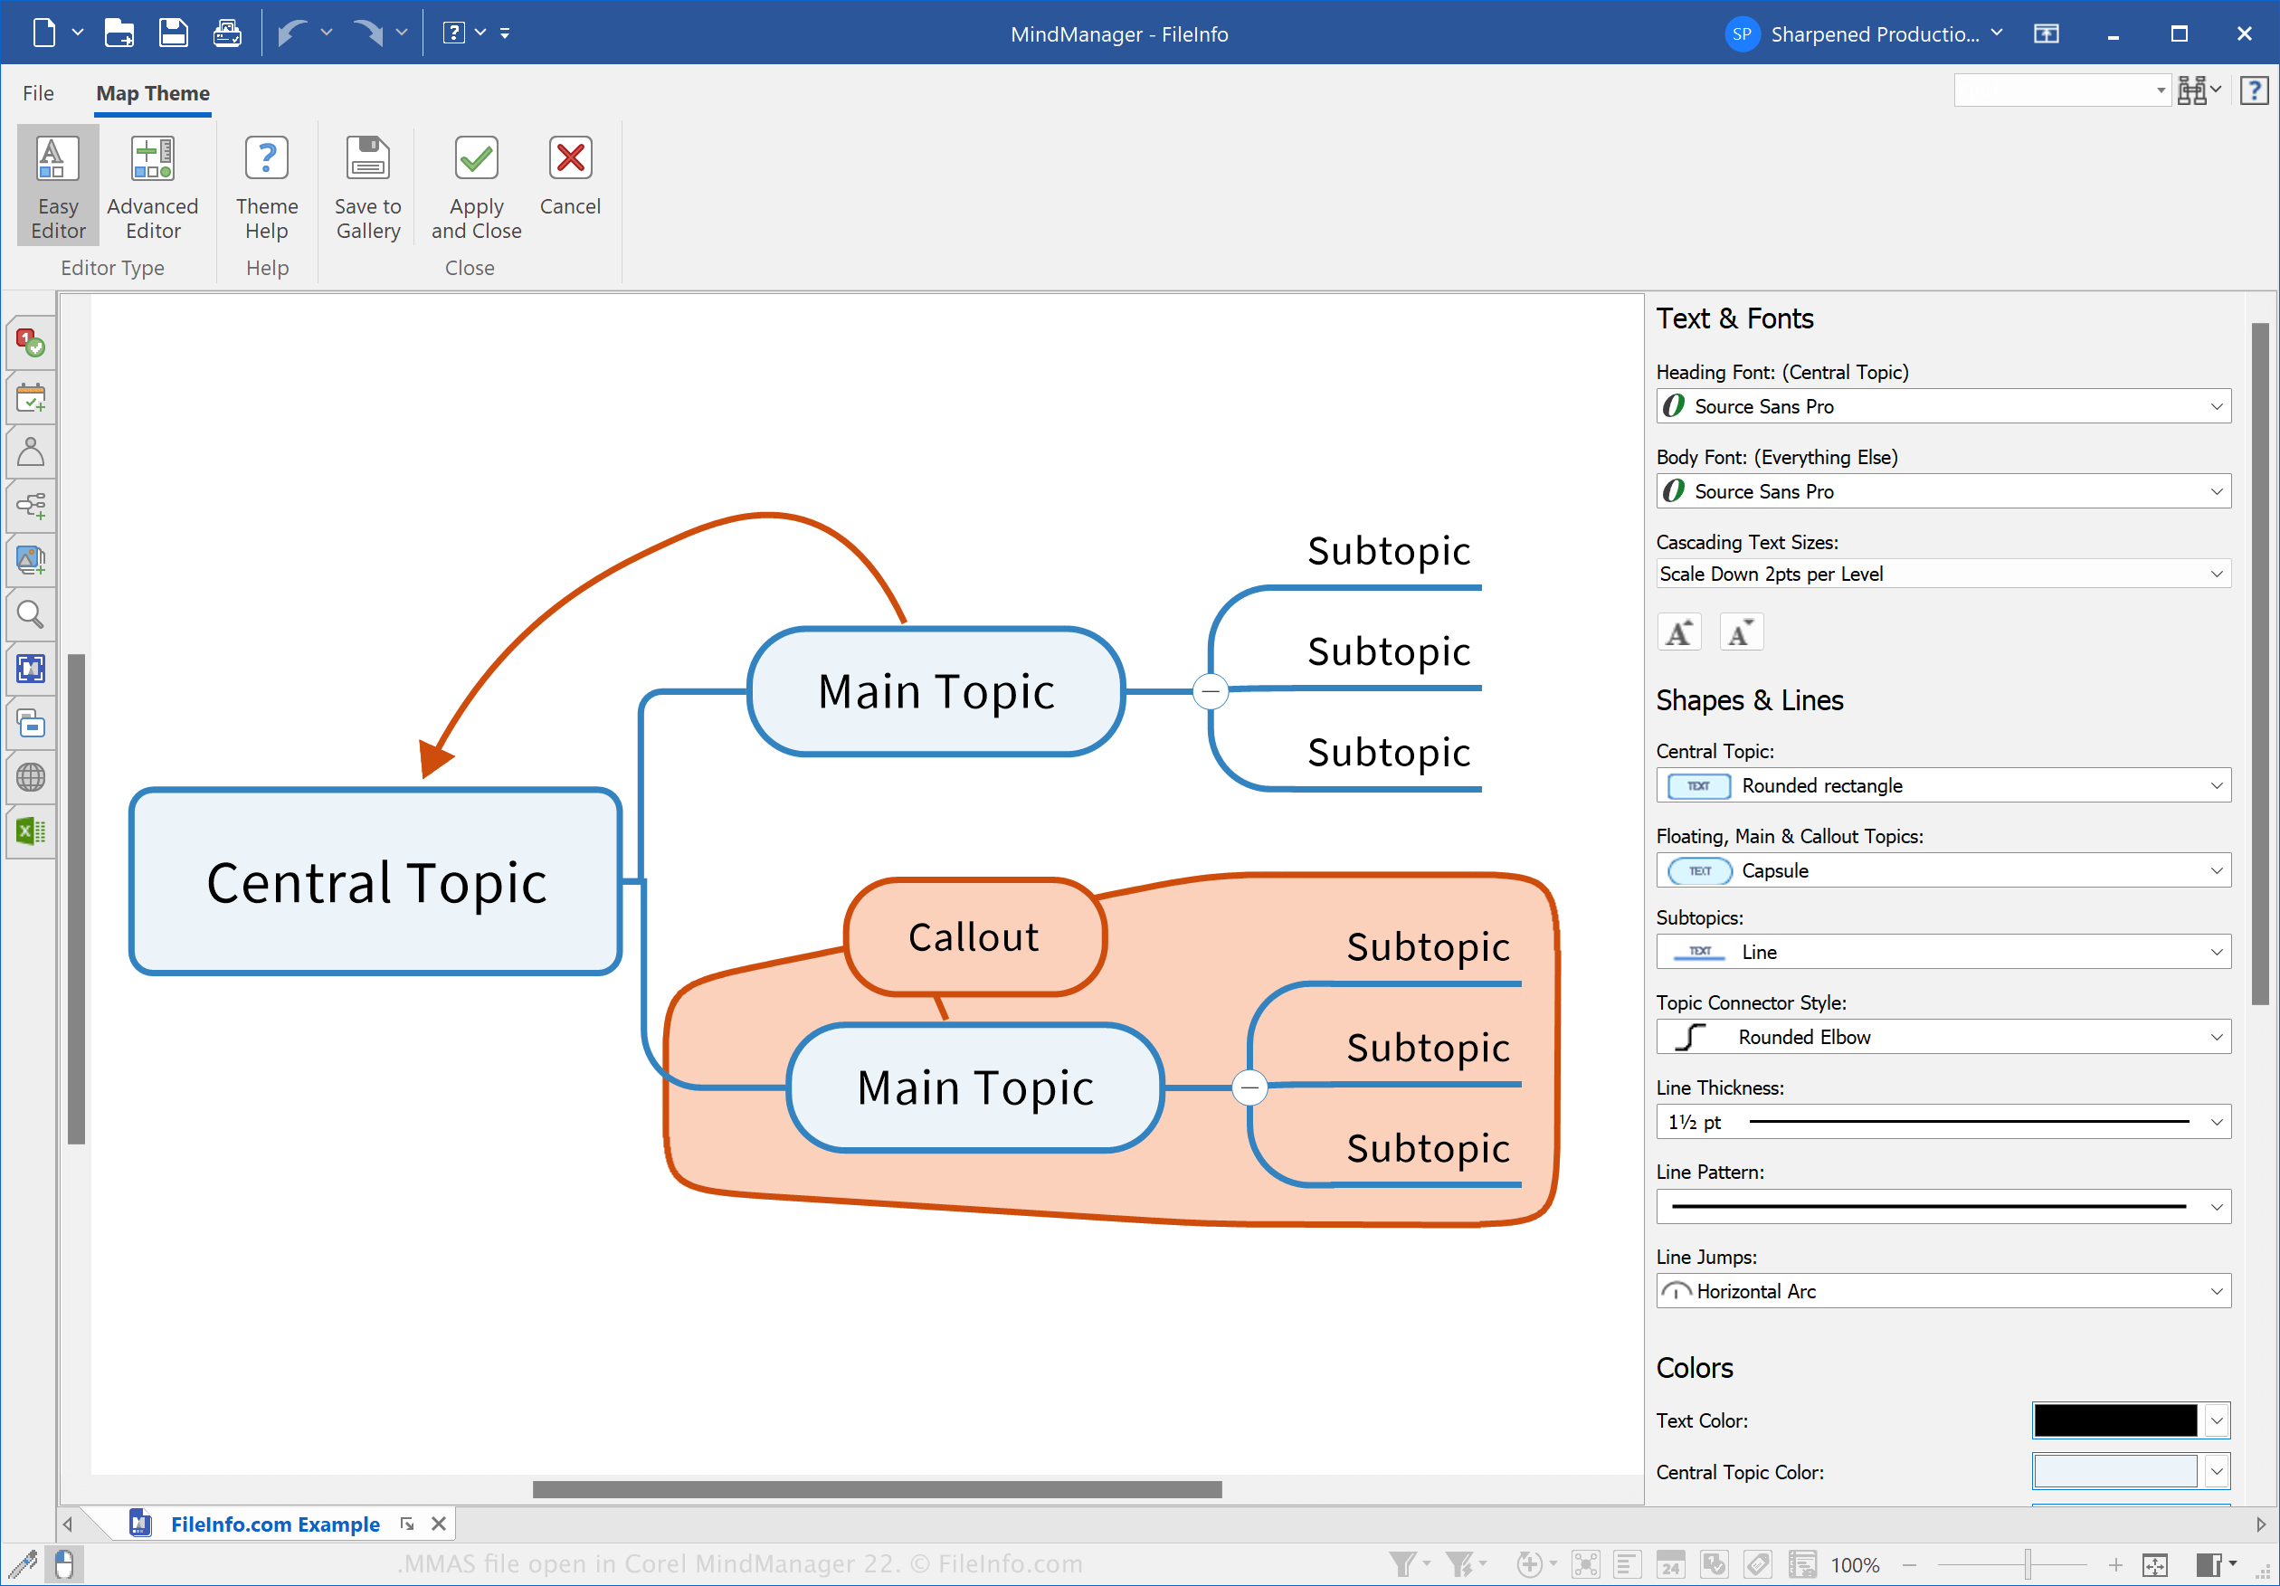2280x1586 pixels.
Task: Click the Fit Map to window icon
Action: (2154, 1565)
